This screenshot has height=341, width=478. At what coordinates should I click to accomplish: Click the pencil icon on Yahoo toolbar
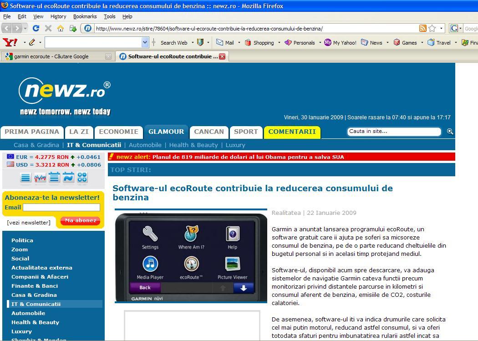32,42
